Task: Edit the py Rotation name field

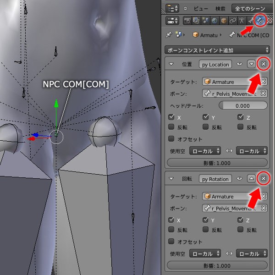Action: 215,179
